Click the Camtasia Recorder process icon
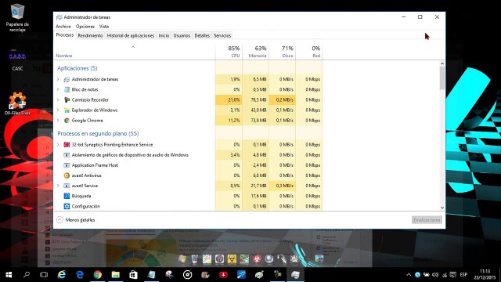This screenshot has height=282, width=501. click(67, 99)
